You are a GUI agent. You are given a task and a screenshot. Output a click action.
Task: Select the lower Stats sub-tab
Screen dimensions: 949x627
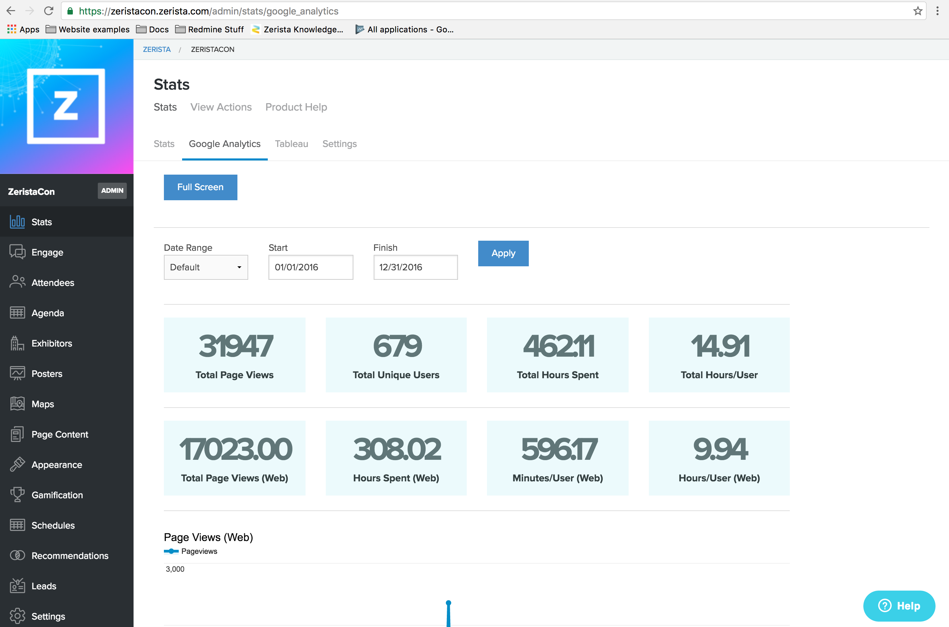pos(164,144)
